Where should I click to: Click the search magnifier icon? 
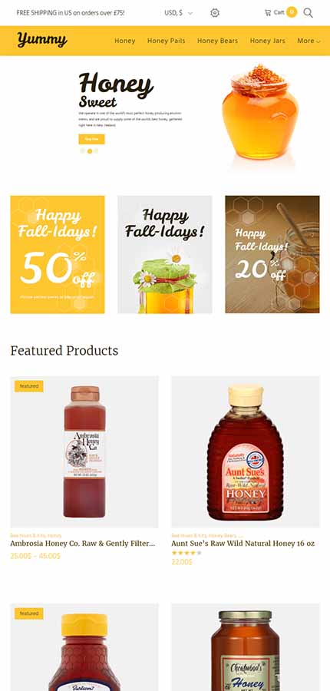309,13
